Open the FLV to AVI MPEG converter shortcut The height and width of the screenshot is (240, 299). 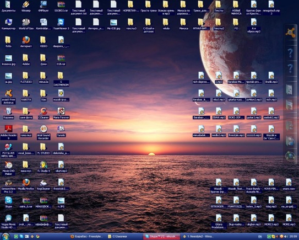pos(8,151)
